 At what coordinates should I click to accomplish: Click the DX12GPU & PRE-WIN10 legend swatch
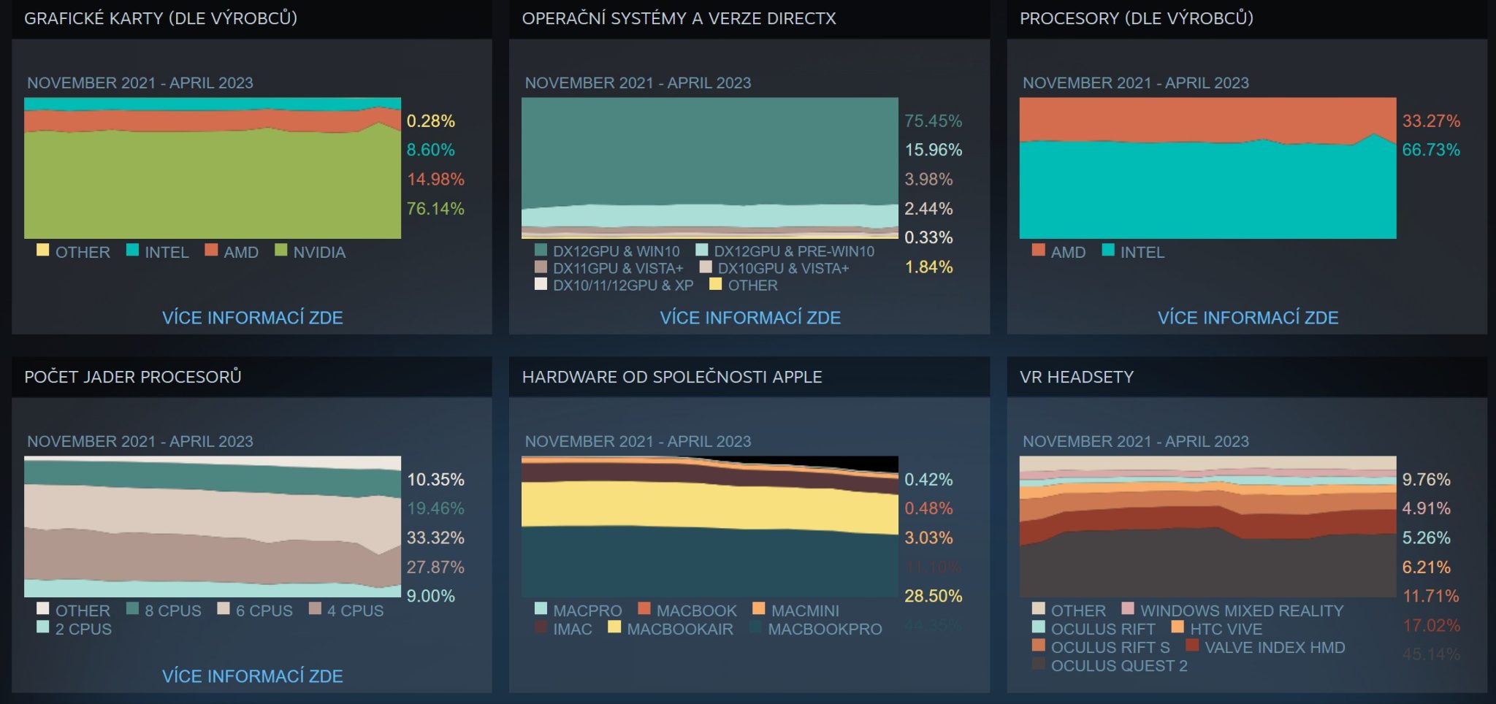tap(702, 250)
